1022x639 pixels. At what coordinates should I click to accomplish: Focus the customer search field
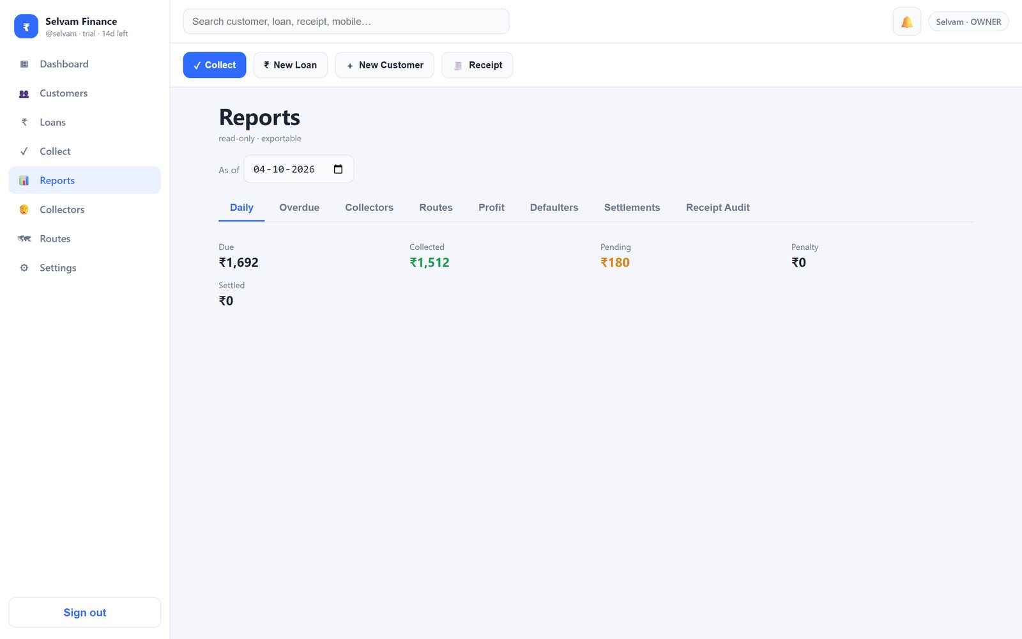point(346,21)
